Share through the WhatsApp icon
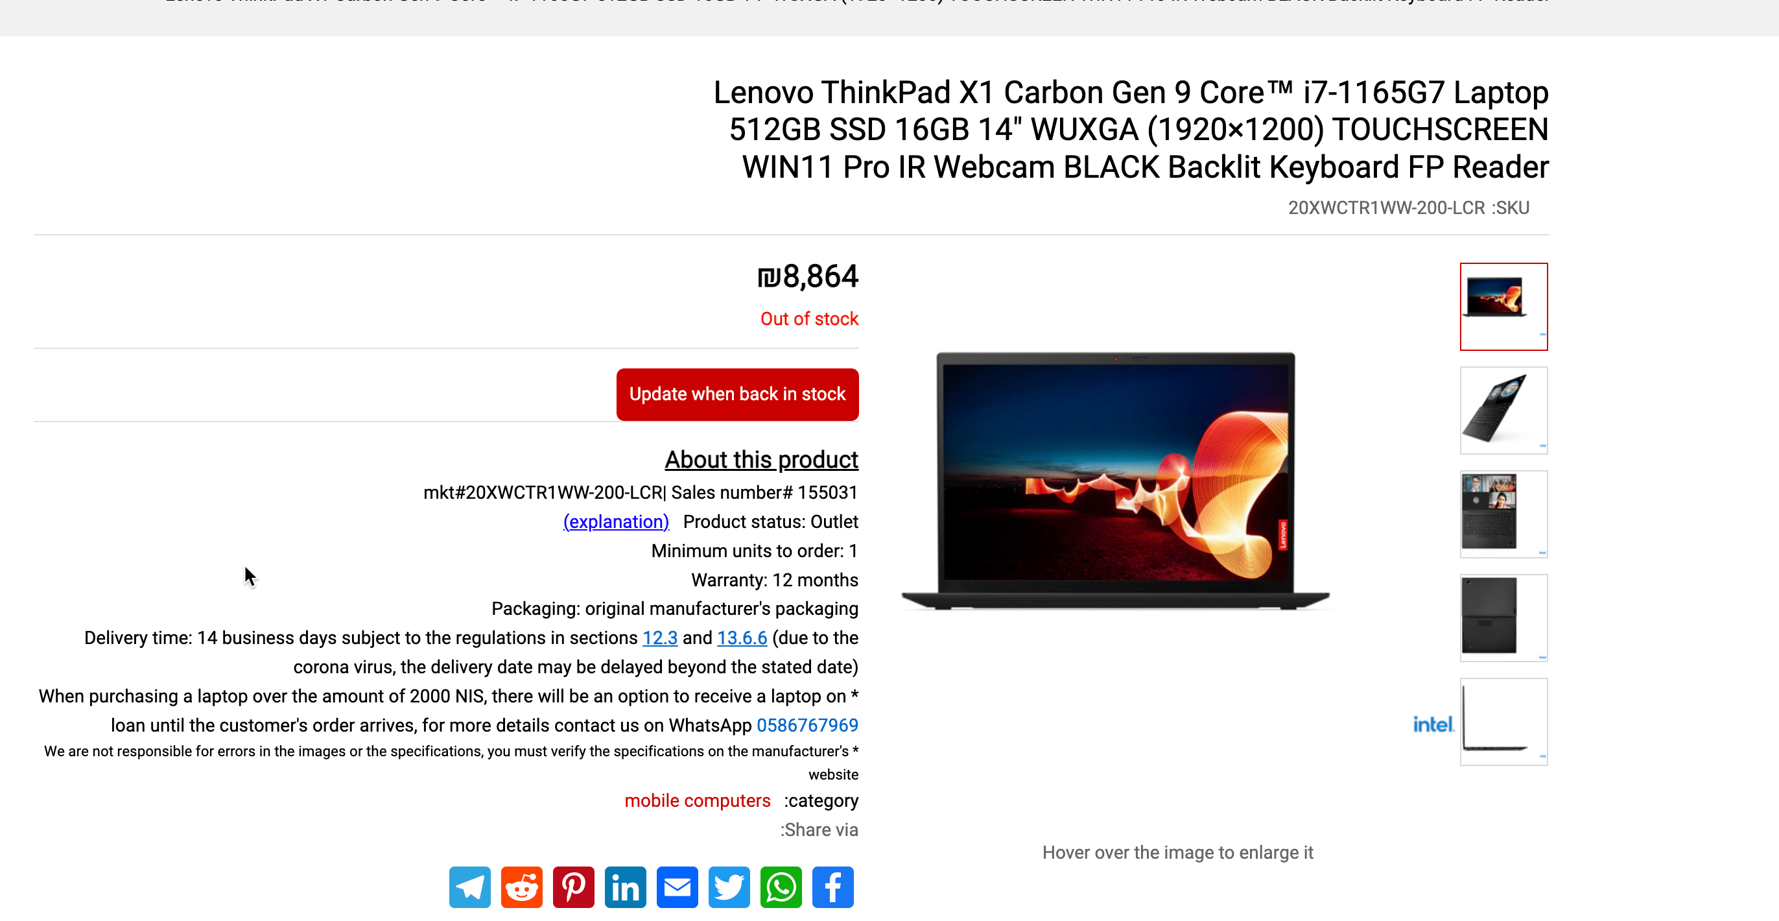This screenshot has height=921, width=1779. click(781, 887)
